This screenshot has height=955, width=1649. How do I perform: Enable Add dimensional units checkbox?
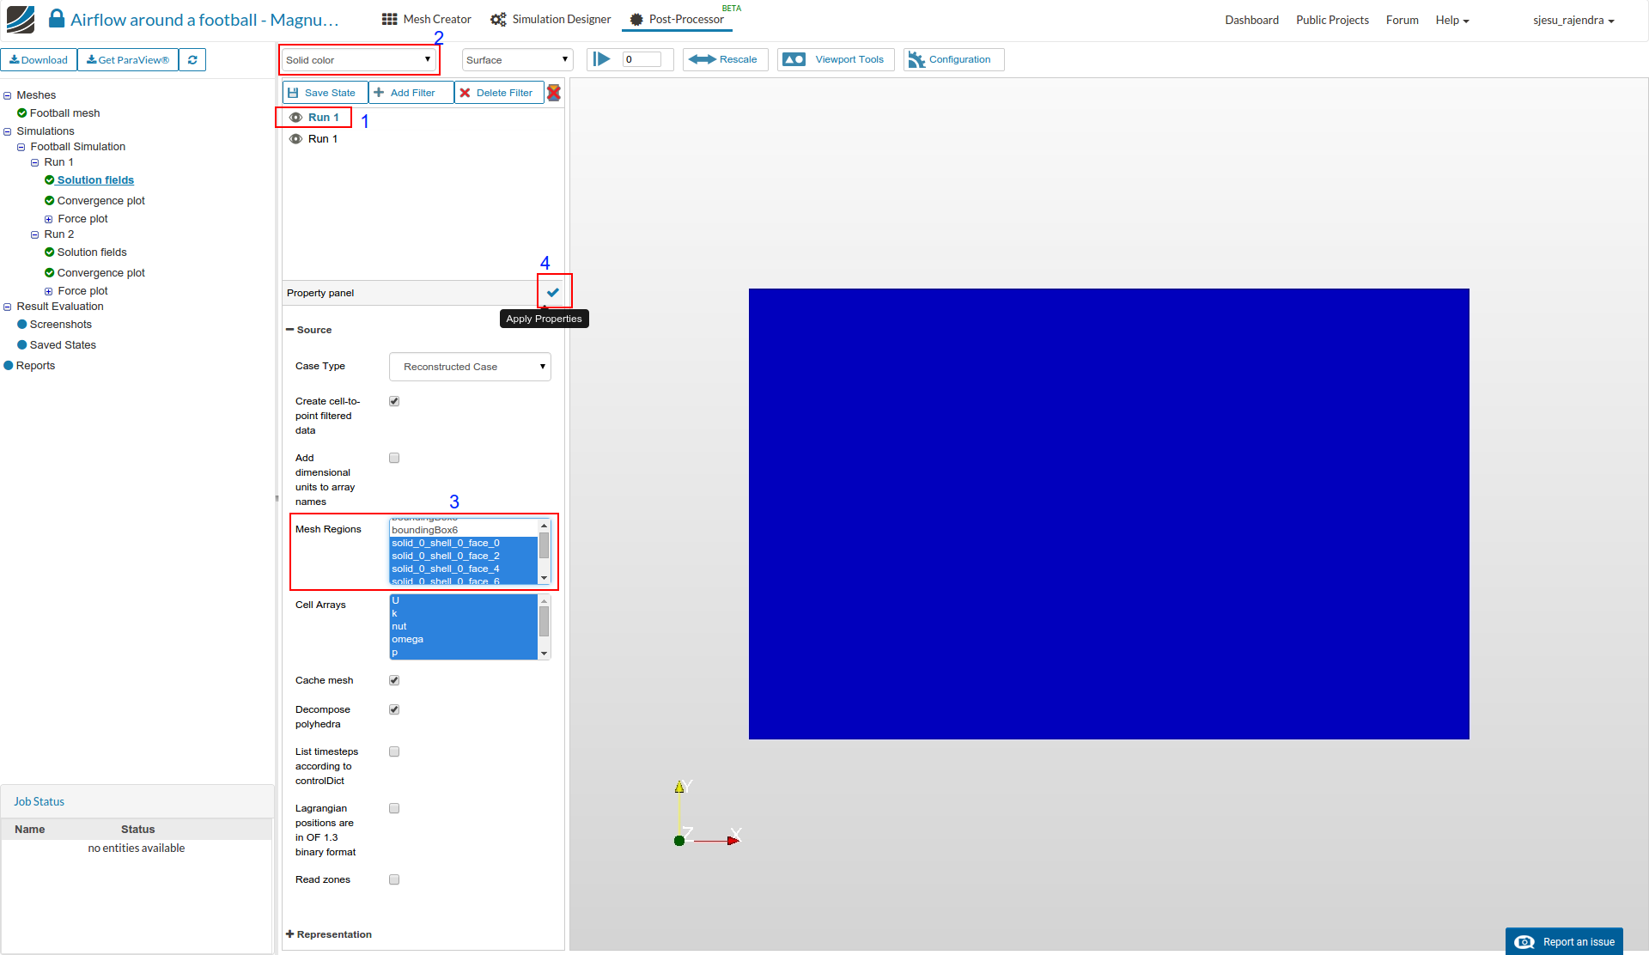(394, 458)
